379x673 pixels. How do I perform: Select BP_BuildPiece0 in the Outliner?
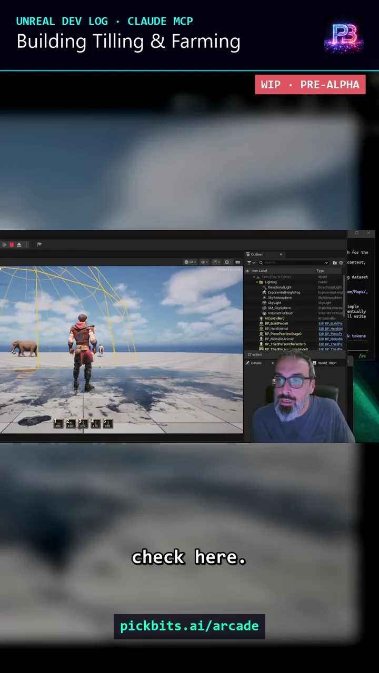click(276, 323)
